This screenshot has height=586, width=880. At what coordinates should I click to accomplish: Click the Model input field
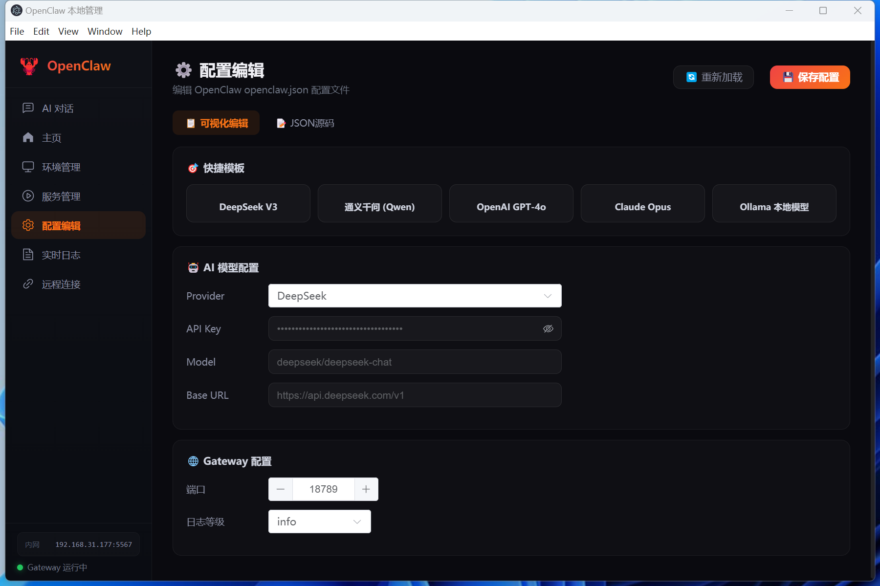point(415,362)
